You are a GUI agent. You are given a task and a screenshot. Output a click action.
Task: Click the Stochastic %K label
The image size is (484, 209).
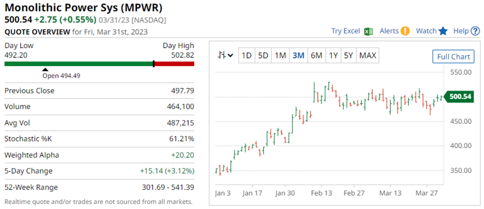[x=28, y=139]
